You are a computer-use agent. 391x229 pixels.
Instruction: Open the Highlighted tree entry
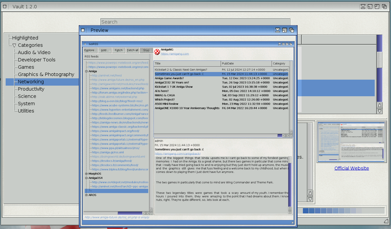[25, 38]
